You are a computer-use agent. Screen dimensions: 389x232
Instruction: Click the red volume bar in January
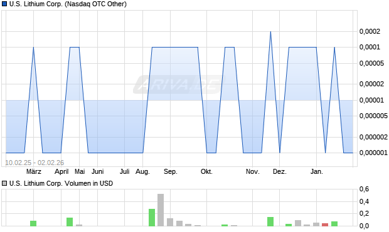pyautogui.click(x=325, y=224)
